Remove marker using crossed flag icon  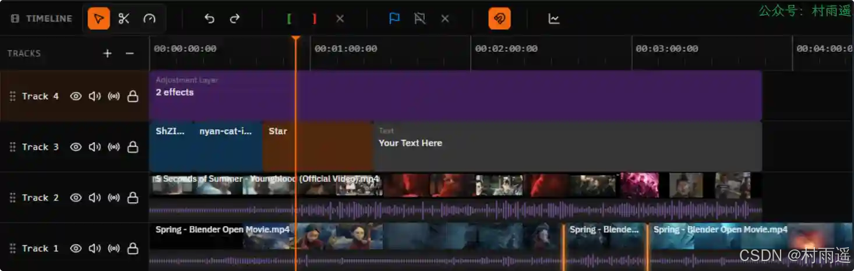pyautogui.click(x=419, y=19)
